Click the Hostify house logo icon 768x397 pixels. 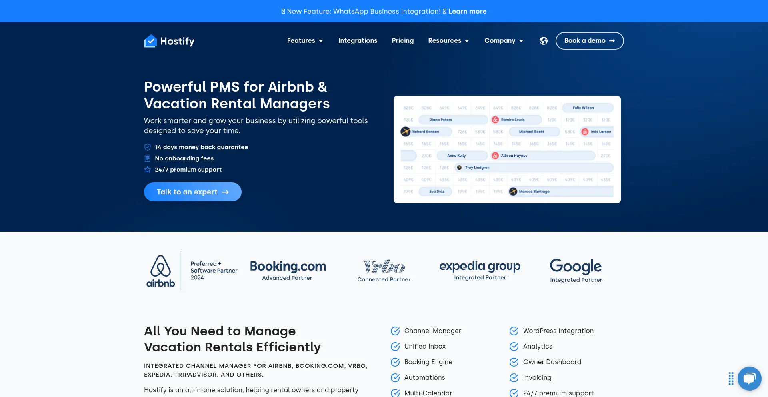(150, 41)
